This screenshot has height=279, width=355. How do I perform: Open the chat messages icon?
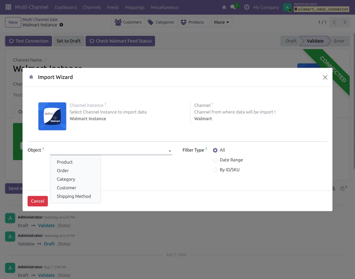point(233,7)
